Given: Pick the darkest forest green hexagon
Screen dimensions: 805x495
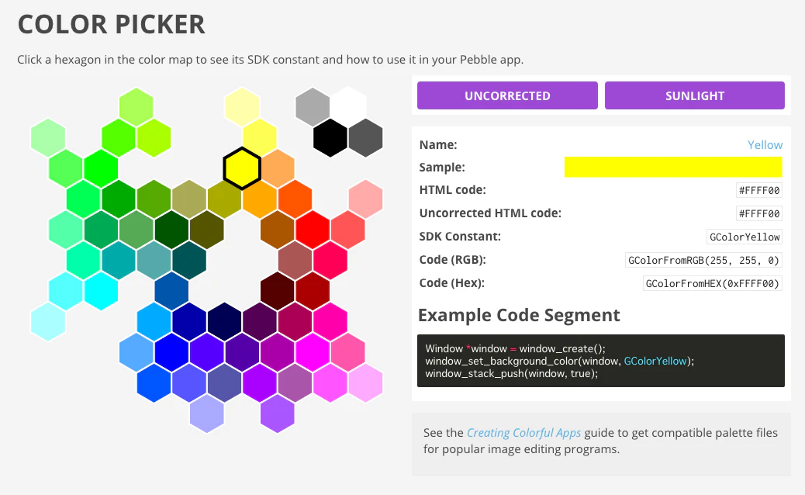Looking at the screenshot, I should [x=171, y=230].
